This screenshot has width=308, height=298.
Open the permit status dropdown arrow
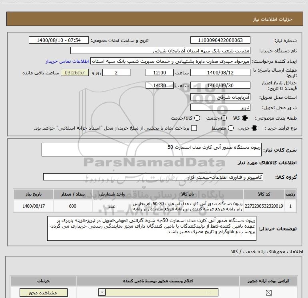102,292
